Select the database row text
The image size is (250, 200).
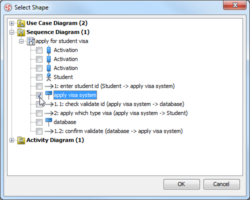point(65,122)
